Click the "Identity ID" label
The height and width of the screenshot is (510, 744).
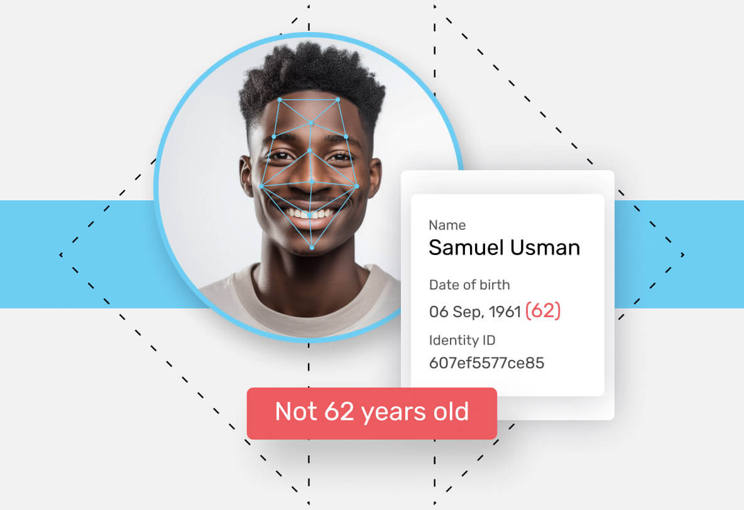(x=462, y=340)
